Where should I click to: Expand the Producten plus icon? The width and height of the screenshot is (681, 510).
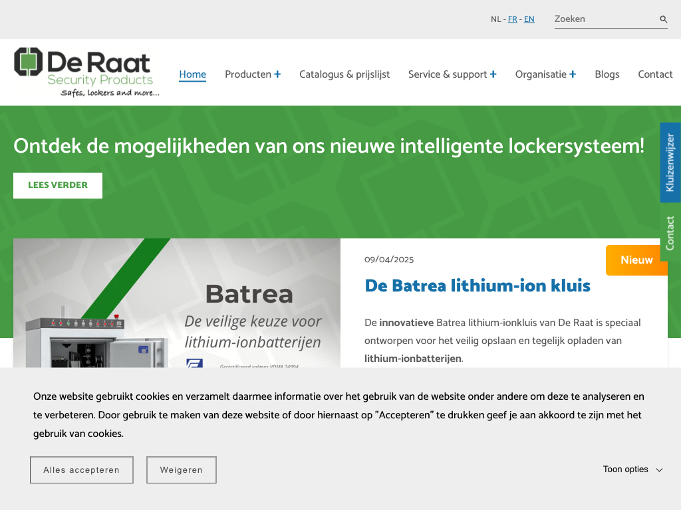pos(277,74)
